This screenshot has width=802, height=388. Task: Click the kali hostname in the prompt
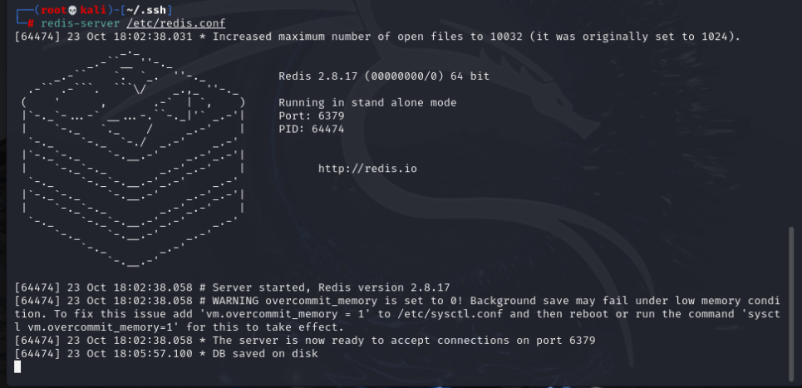click(96, 10)
